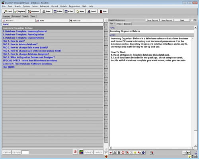Select '1. Database Template: InventoryGeneral' row
The height and width of the screenshot is (159, 199).
coord(53,31)
